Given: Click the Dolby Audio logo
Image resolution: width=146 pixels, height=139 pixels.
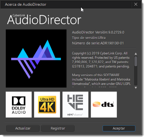Looking at the screenshot, I should click(19, 105).
